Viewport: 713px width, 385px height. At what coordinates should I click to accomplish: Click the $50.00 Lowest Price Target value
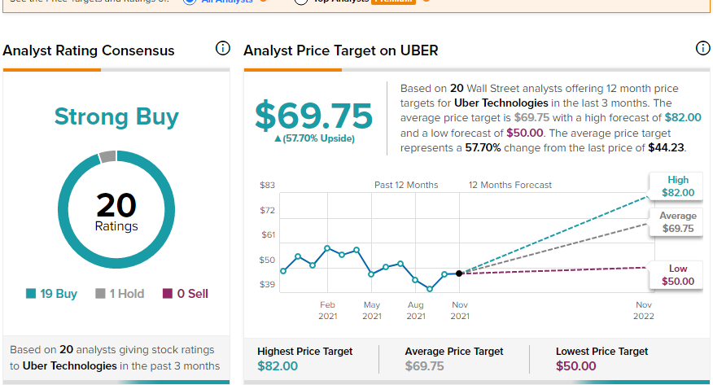tap(575, 366)
